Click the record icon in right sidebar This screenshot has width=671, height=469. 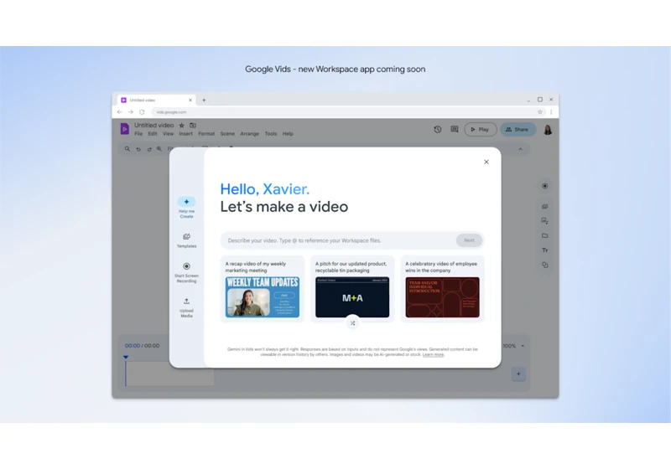pyautogui.click(x=544, y=186)
